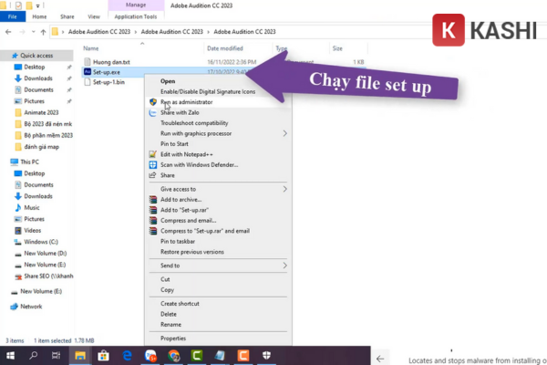The image size is (547, 365).
Task: Open the File ribbon tab
Action: 13,16
